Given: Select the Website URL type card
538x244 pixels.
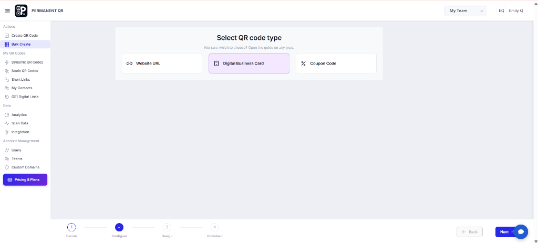Looking at the screenshot, I should (162, 63).
